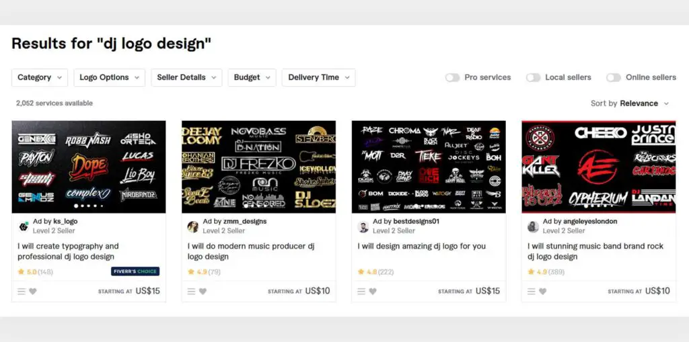Select second carousel dot on ks_logo thumbnail
The width and height of the screenshot is (689, 342).
pyautogui.click(x=82, y=206)
